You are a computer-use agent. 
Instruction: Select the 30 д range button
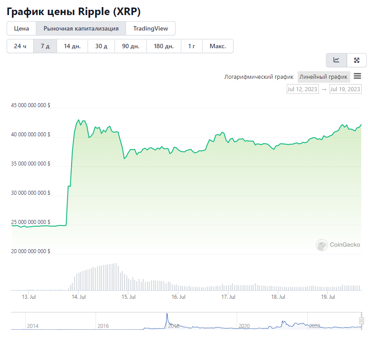point(101,46)
